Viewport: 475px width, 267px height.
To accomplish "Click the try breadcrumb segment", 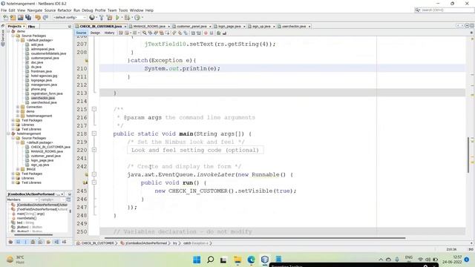I will click(175, 243).
